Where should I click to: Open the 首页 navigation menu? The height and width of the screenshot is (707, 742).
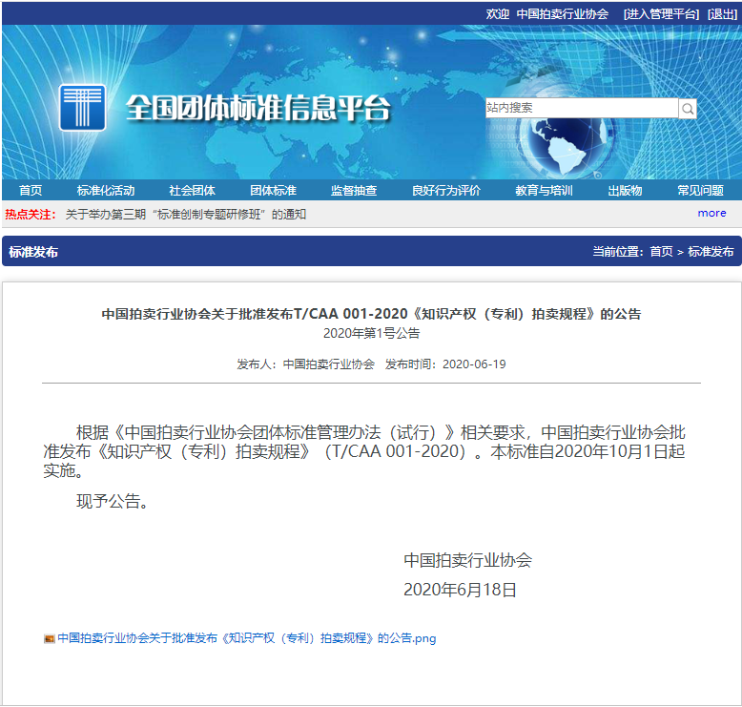(x=31, y=191)
